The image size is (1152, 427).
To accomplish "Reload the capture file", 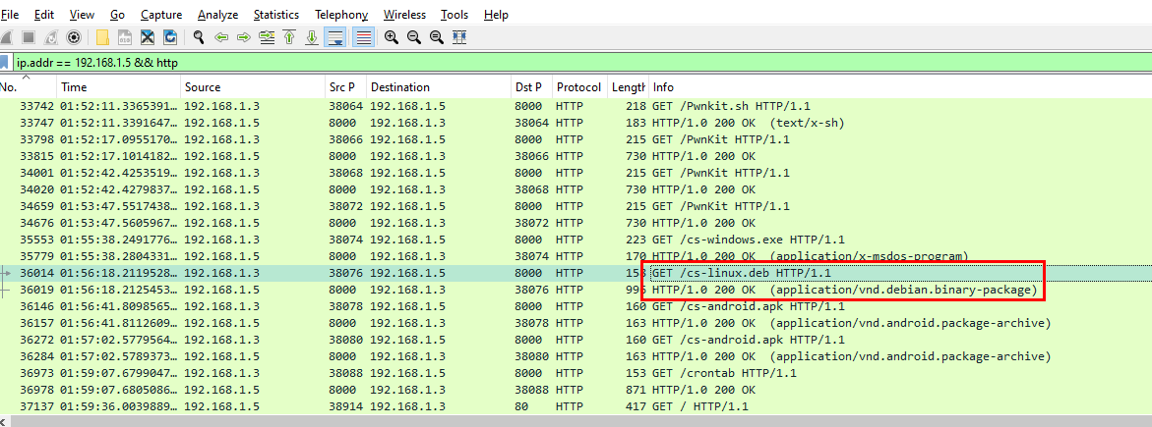I will point(170,37).
